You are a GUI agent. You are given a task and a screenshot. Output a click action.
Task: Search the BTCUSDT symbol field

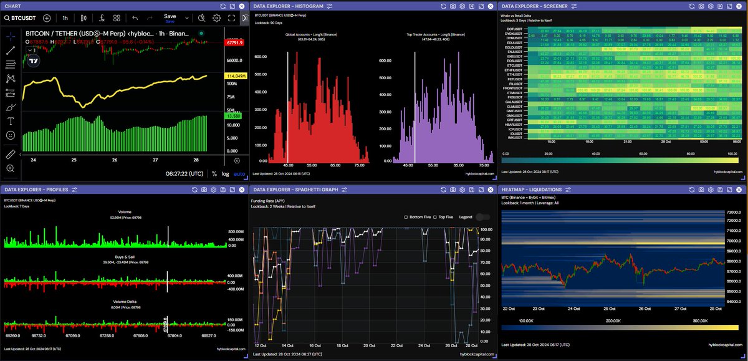click(21, 17)
